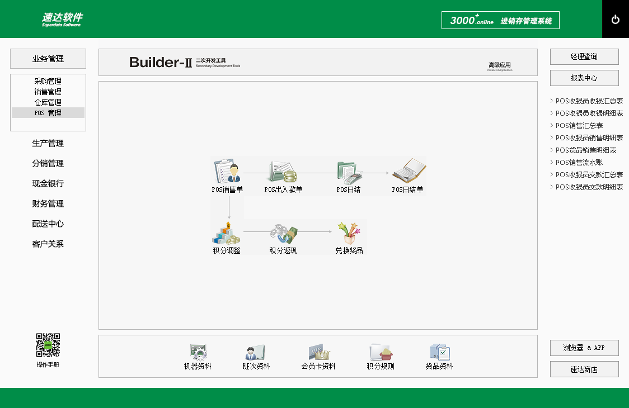Open the POS出入款单 icon
This screenshot has height=408, width=629.
(283, 172)
